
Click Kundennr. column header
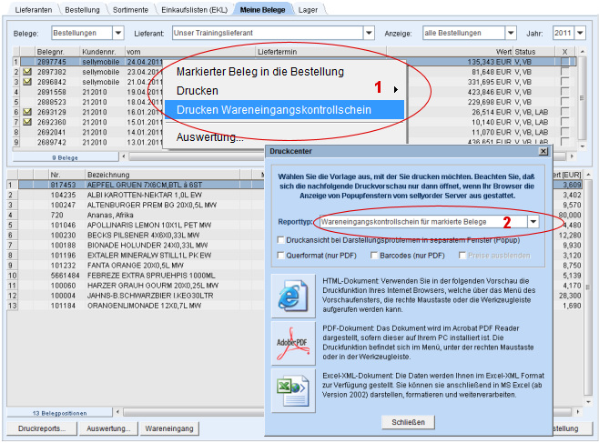tap(102, 52)
